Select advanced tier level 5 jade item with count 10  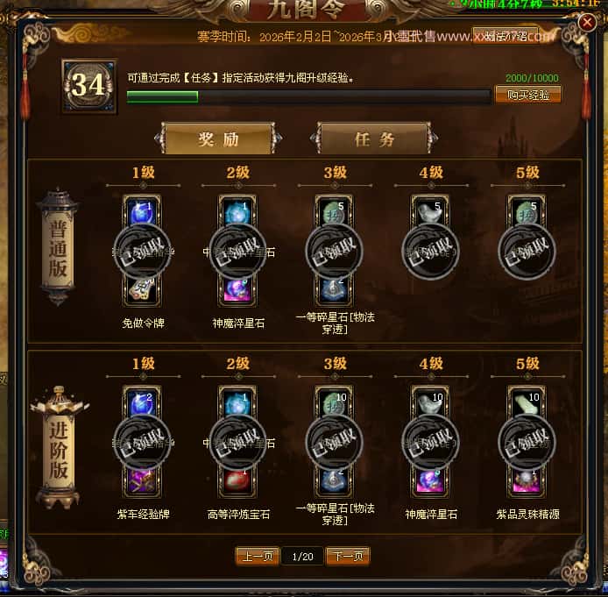pyautogui.click(x=527, y=402)
